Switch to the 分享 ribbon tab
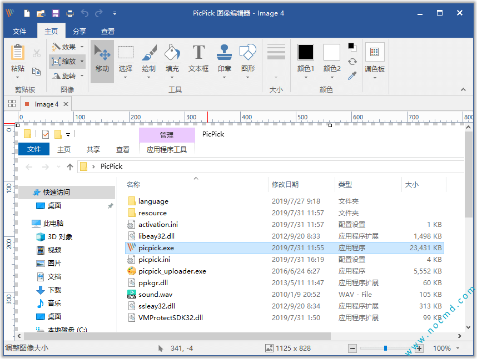 point(80,31)
